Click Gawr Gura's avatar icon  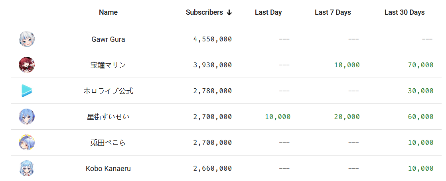pos(27,39)
